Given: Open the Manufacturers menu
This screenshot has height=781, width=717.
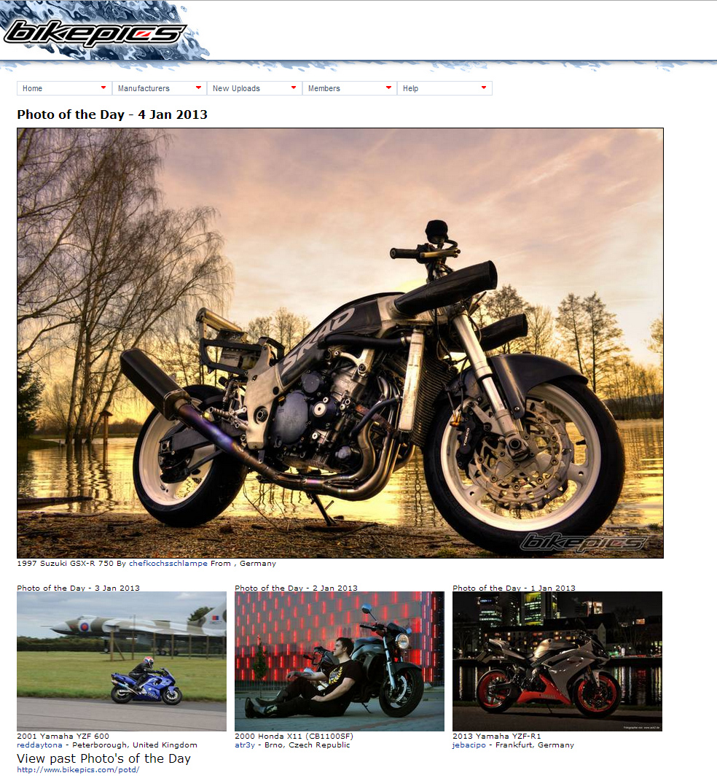Looking at the screenshot, I should [x=160, y=88].
